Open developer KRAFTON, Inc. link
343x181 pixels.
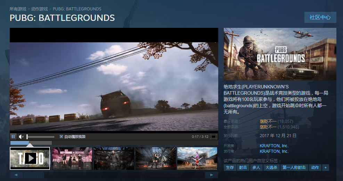coord(274,146)
